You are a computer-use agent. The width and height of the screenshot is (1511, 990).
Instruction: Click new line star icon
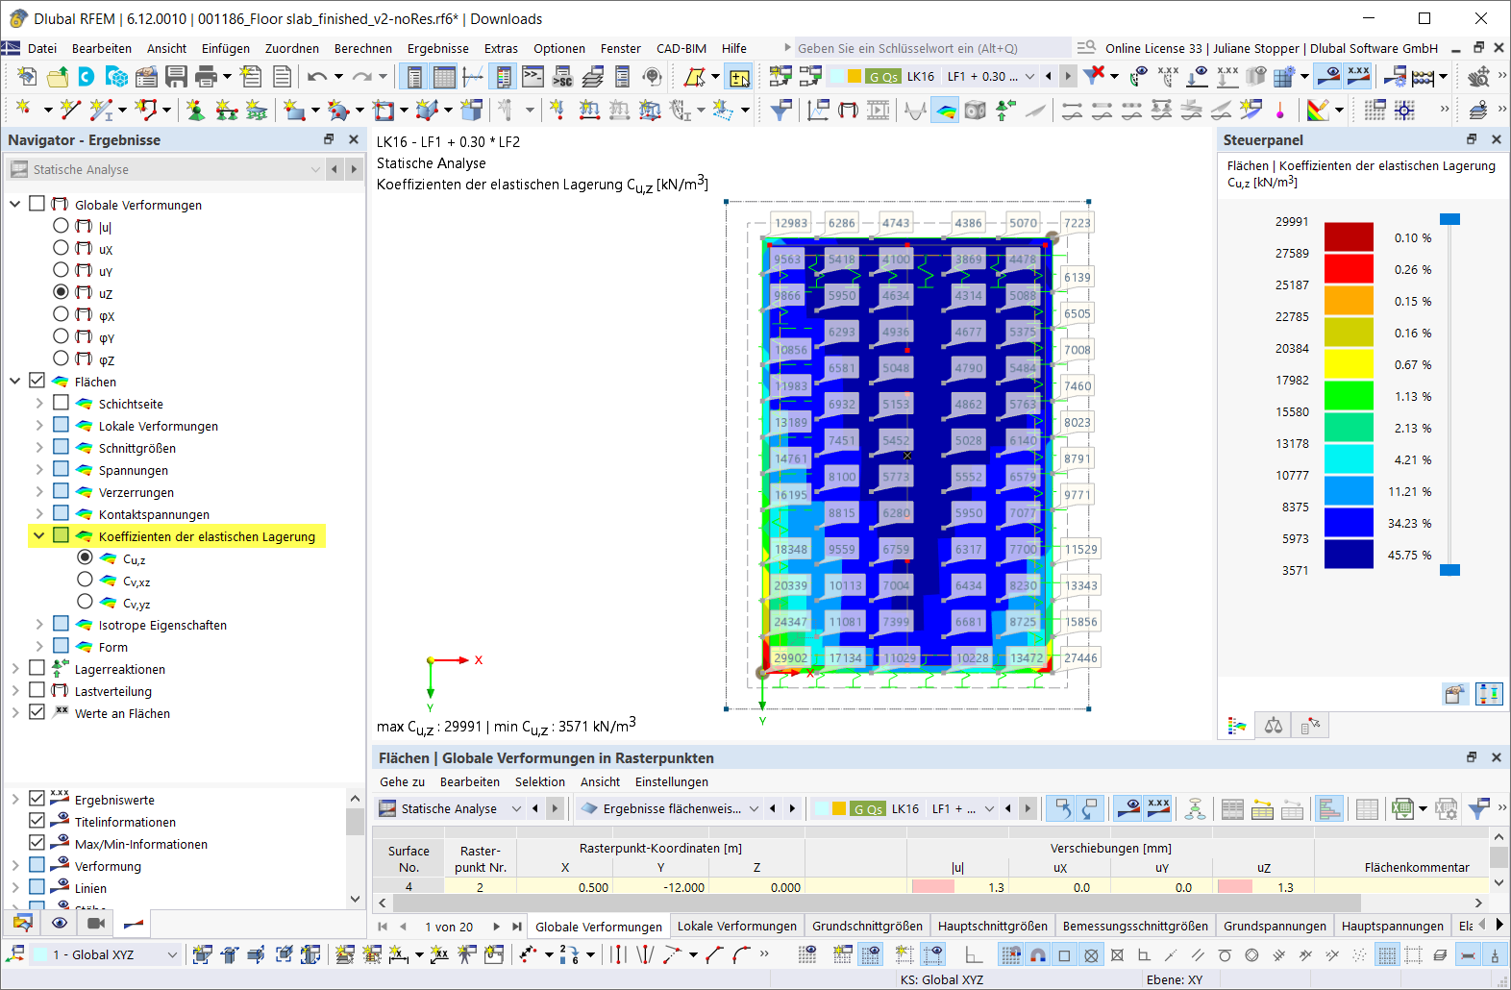point(70,111)
